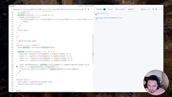Click the terminal input prompt cursor
172x97 pixels.
click(97, 19)
